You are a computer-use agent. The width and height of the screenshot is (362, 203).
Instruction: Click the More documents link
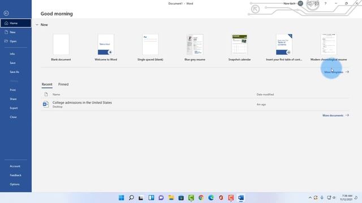(x=335, y=115)
